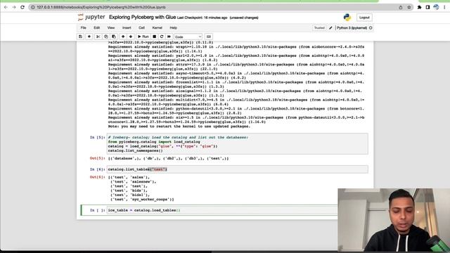Bookmark this page star icon
Viewport: 450px width, 253px height.
tap(409, 7)
